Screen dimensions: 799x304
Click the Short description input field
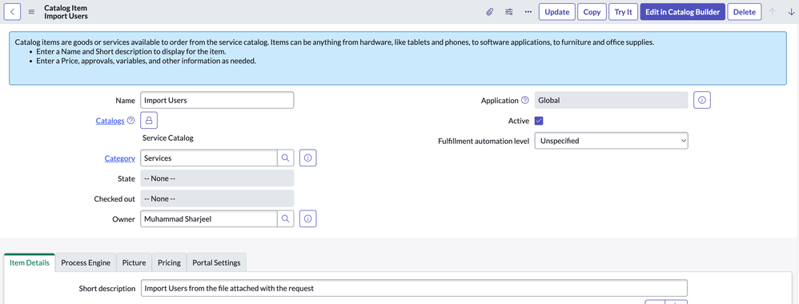[414, 288]
